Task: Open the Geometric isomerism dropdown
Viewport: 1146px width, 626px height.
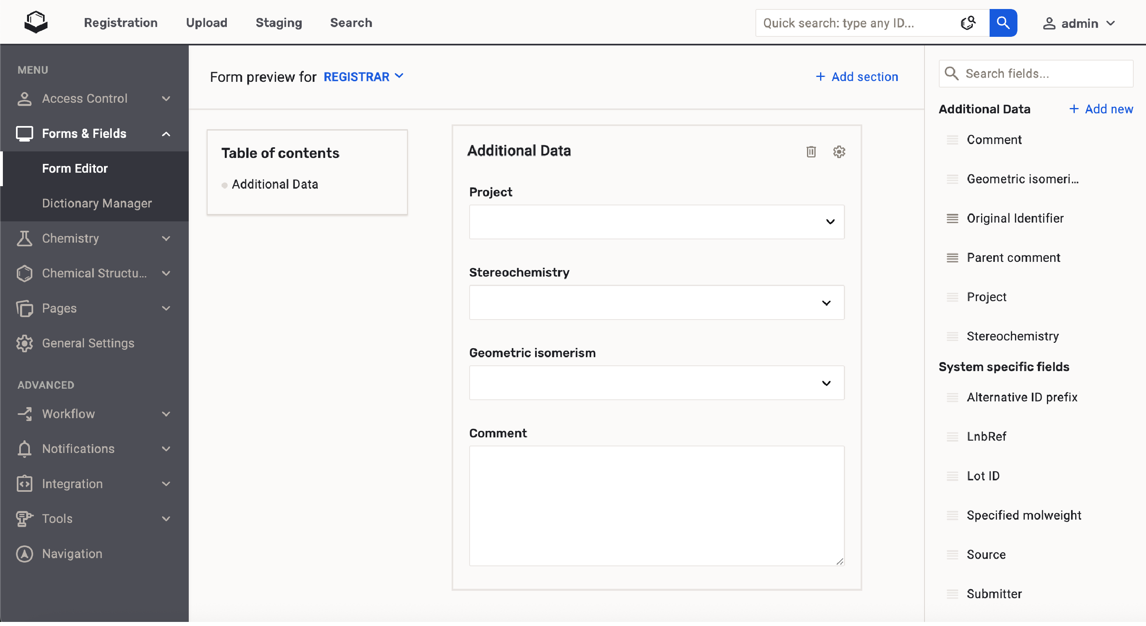Action: (656, 383)
